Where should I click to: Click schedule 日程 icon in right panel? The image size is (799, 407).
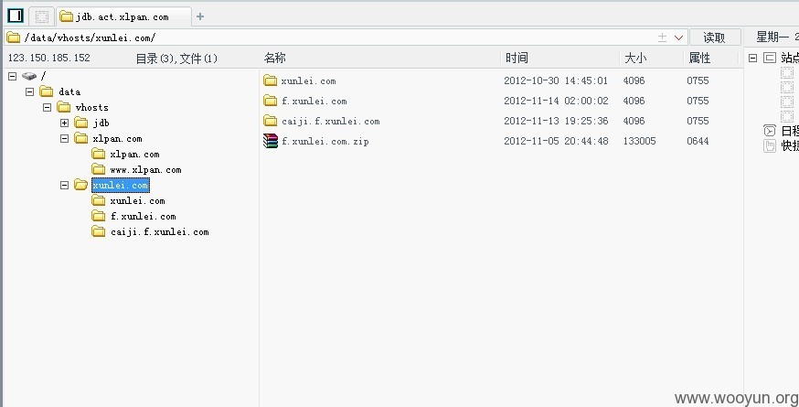770,131
